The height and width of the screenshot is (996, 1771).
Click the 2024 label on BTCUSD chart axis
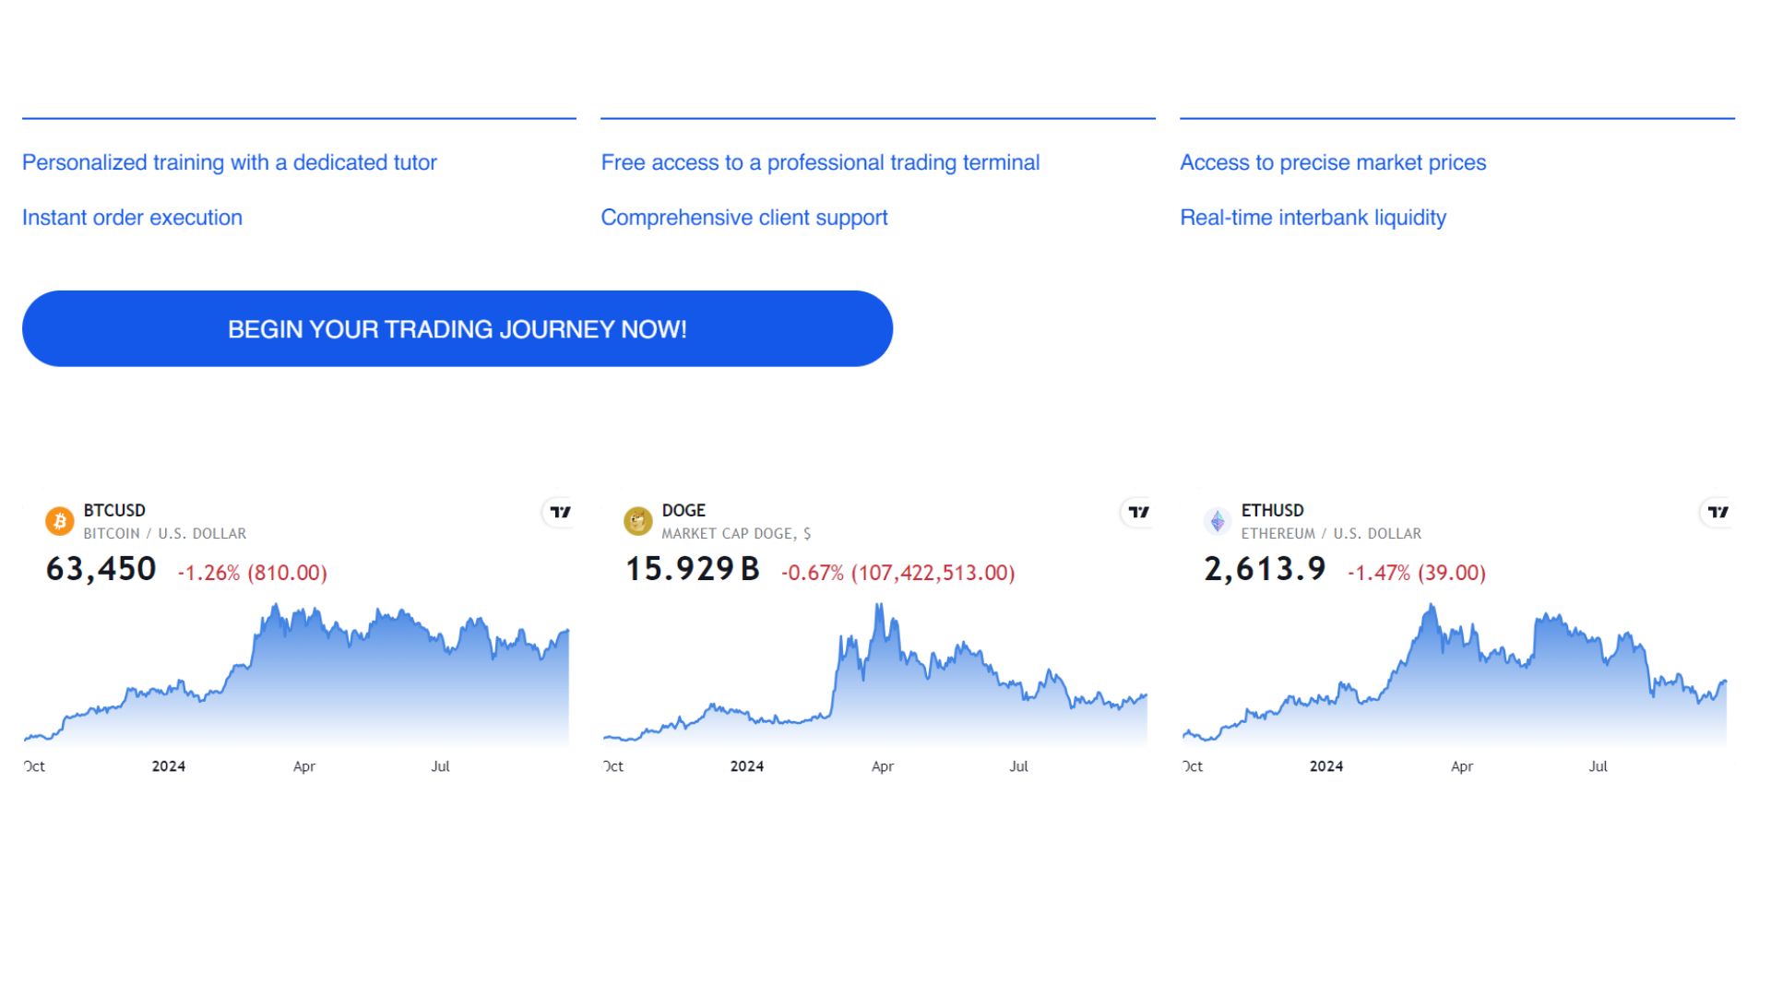(x=169, y=766)
